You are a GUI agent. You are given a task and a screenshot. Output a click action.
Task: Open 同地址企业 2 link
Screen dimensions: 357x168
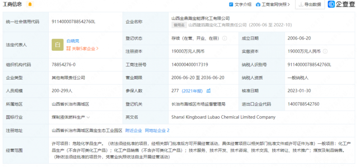157,131
